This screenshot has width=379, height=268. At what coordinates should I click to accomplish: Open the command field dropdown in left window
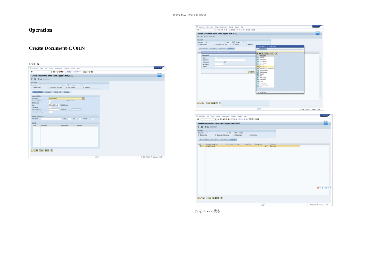(49, 71)
